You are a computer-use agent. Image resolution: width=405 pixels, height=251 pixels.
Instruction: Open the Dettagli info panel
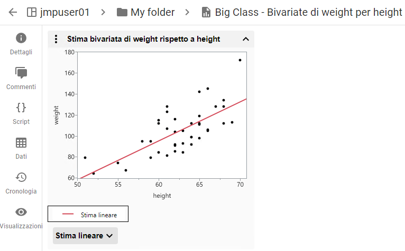[x=21, y=38]
